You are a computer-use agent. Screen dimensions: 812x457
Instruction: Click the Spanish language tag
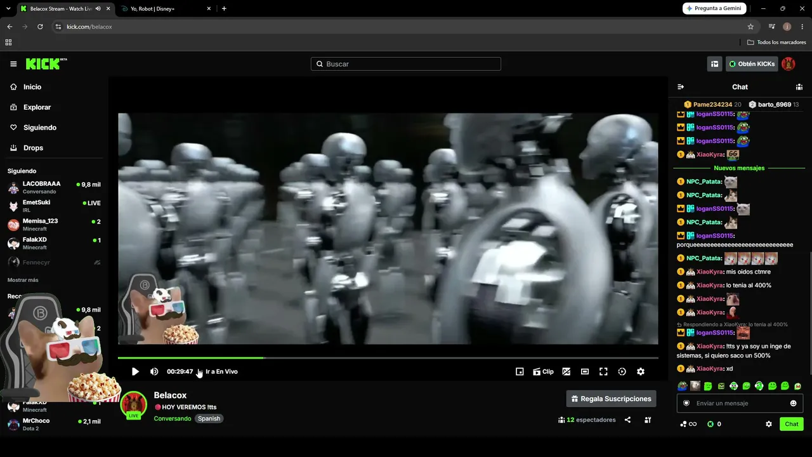(x=209, y=419)
